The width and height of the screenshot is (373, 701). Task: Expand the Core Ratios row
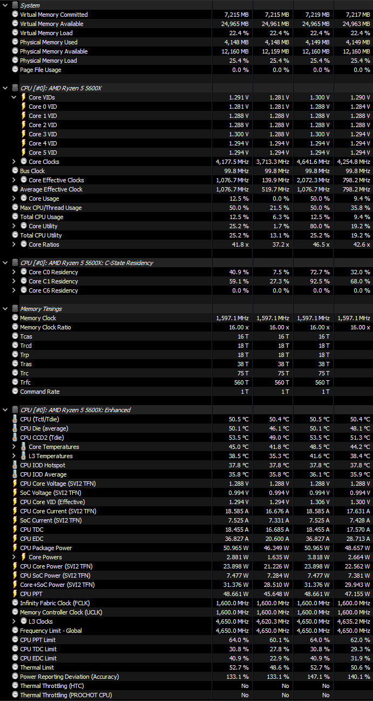pos(14,244)
